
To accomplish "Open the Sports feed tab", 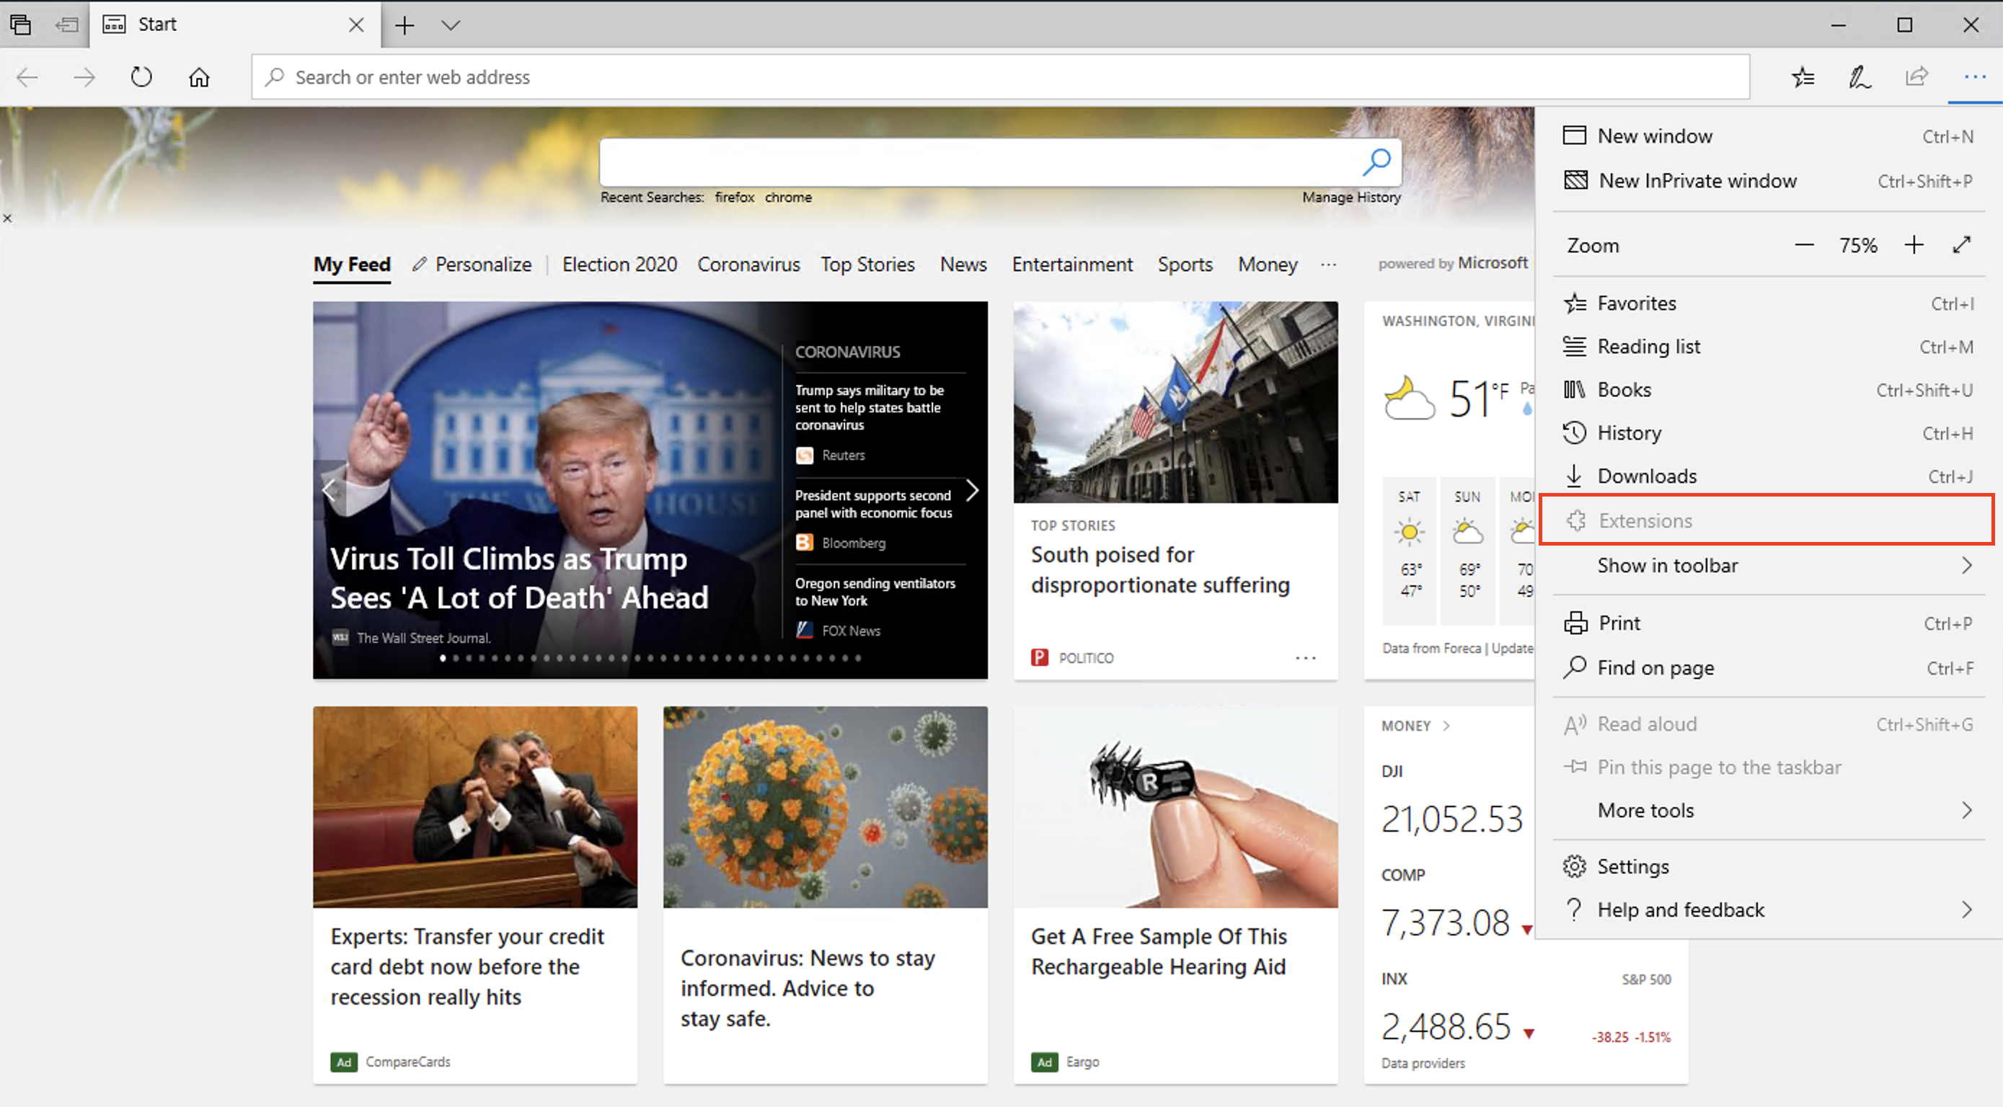I will [x=1184, y=264].
